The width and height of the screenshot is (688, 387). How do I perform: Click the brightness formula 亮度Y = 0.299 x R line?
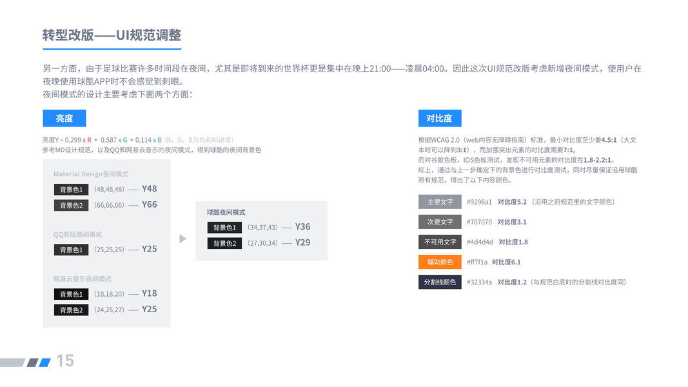pos(138,140)
